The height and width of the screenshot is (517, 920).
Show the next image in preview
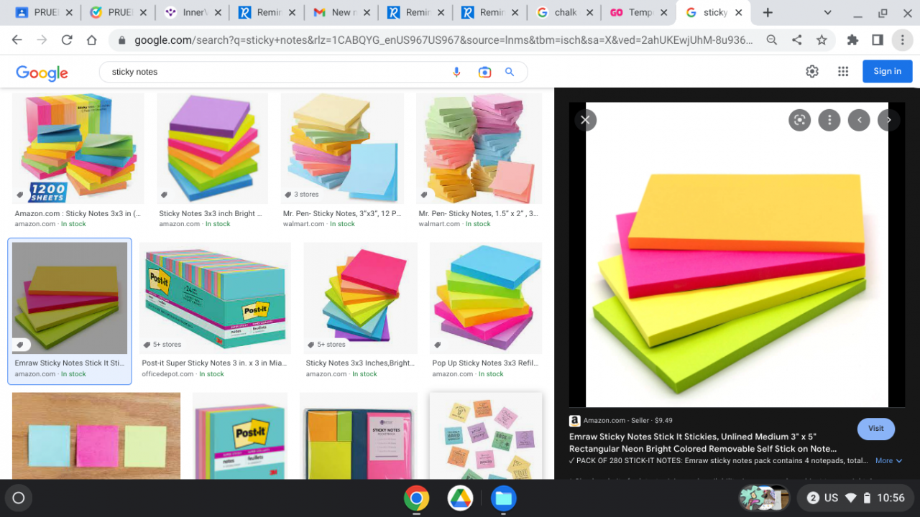click(x=888, y=120)
